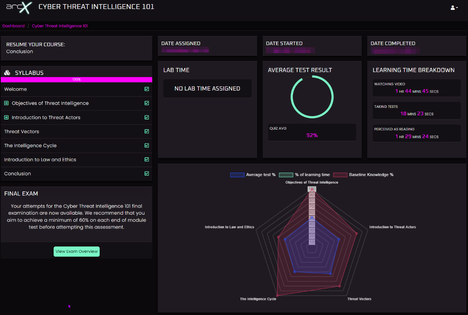Click the checkmark beside Introduction to Law and Ethics

coord(147,160)
